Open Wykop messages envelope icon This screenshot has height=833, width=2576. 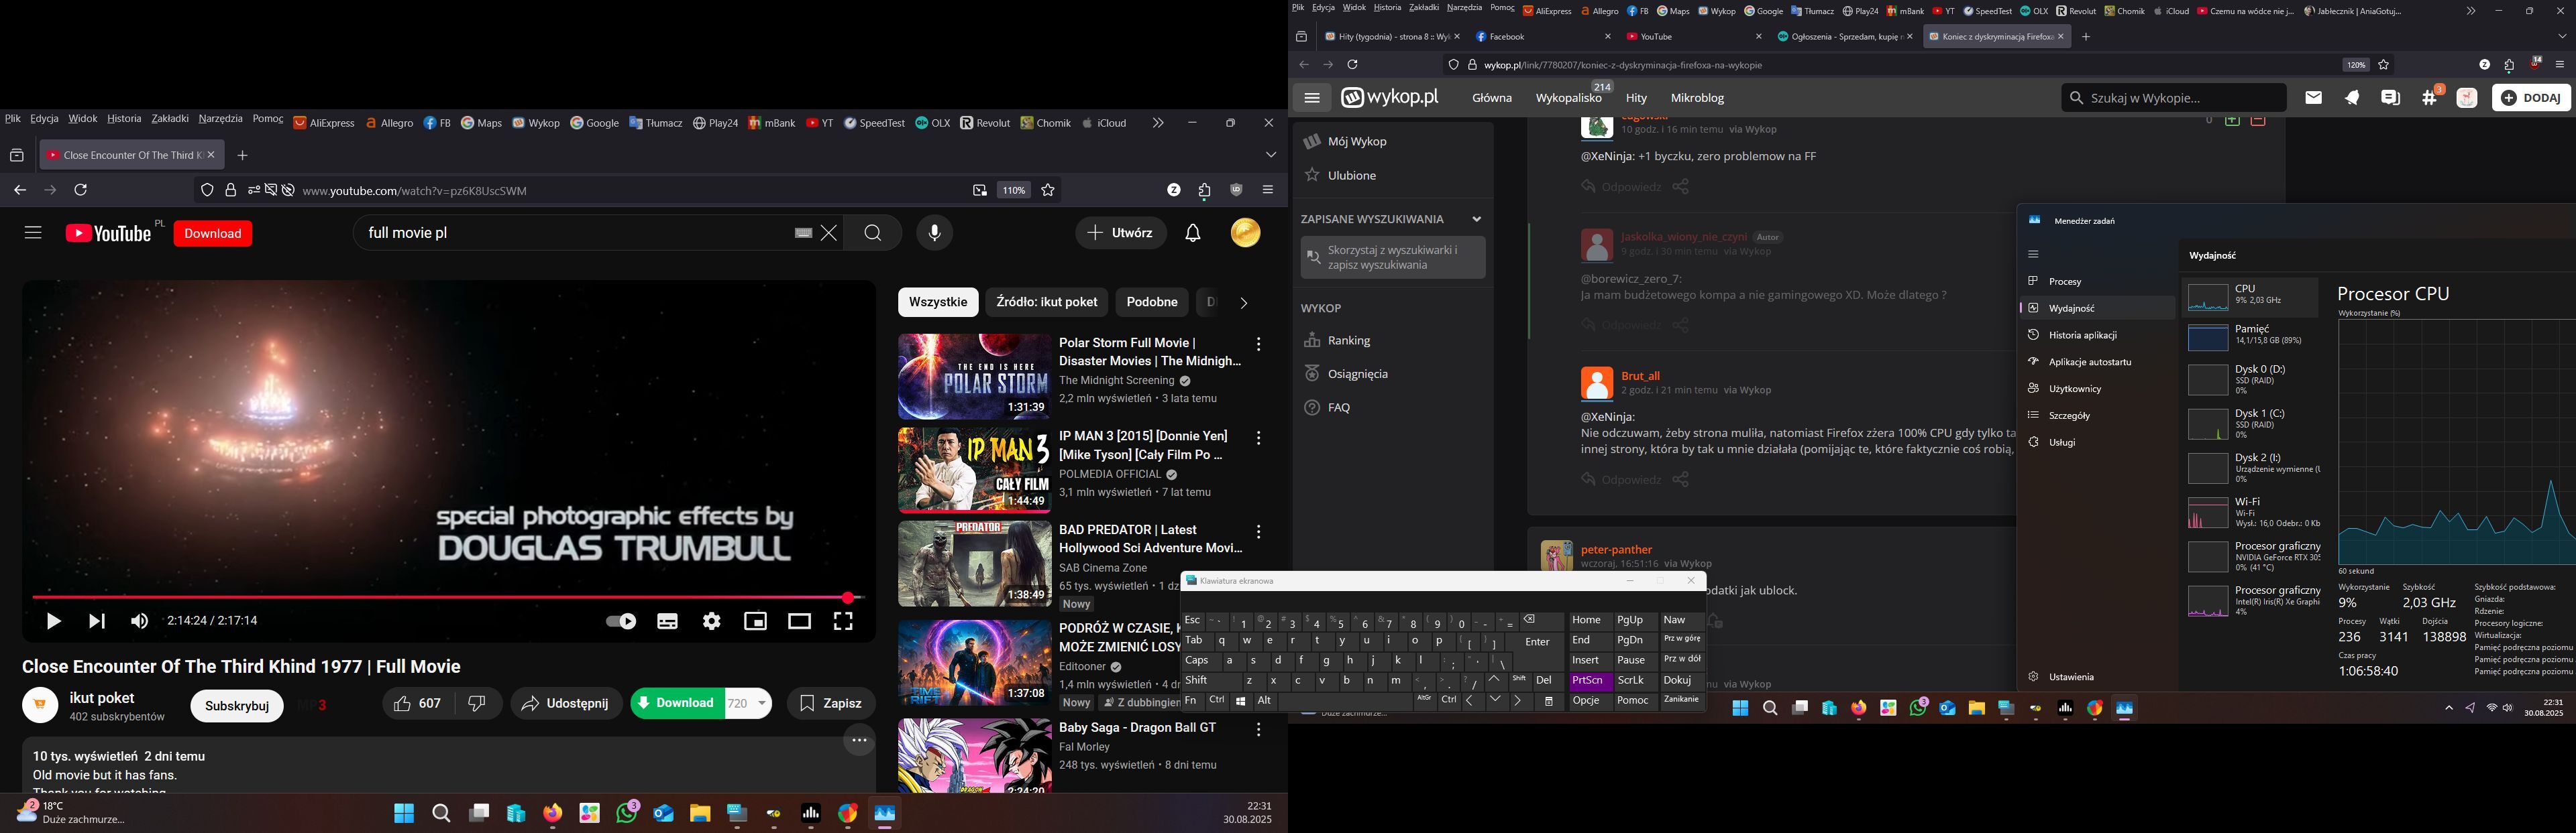point(2313,98)
